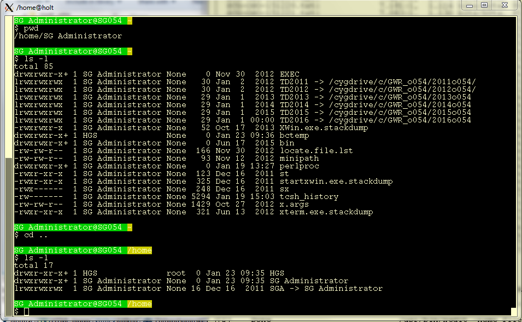
Task: Click the '/home/SG Administrator' pwd output
Action: (68, 36)
